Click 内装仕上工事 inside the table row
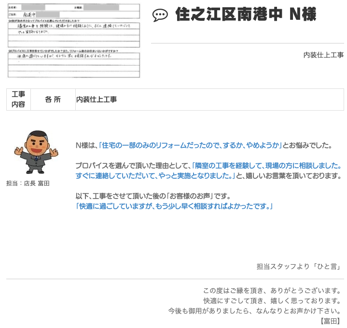Image resolution: width=347 pixels, height=328 pixels. coord(97,100)
